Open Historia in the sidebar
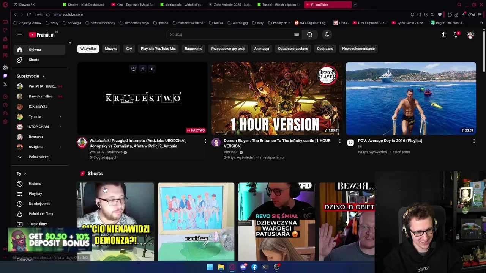Image resolution: width=486 pixels, height=273 pixels. [x=39, y=184]
